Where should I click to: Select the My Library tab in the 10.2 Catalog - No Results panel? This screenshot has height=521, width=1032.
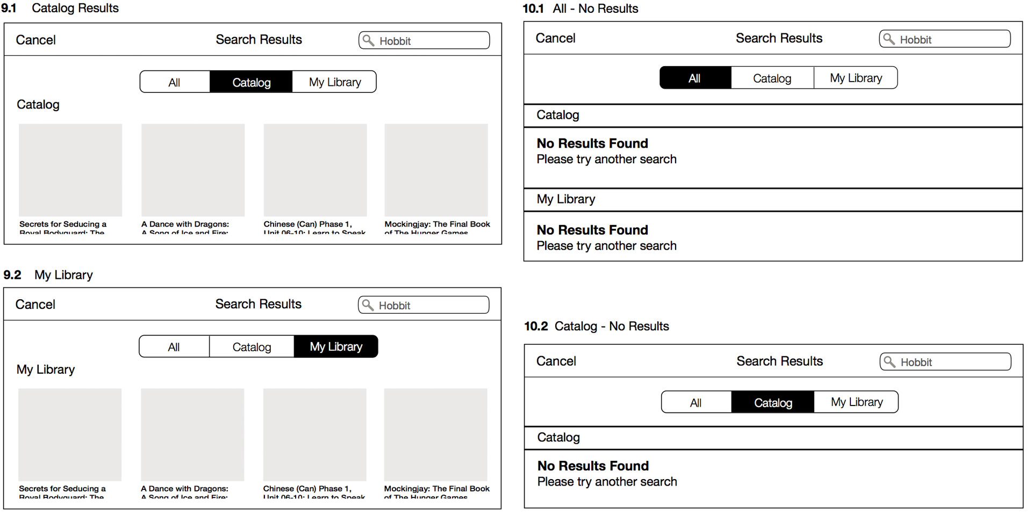point(856,402)
